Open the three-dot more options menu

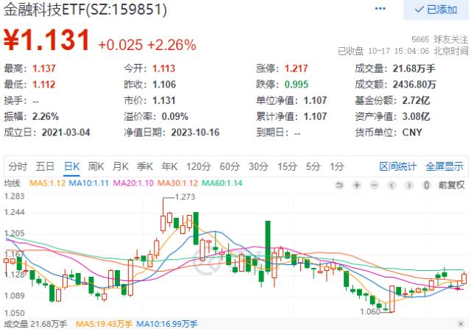pos(380,10)
